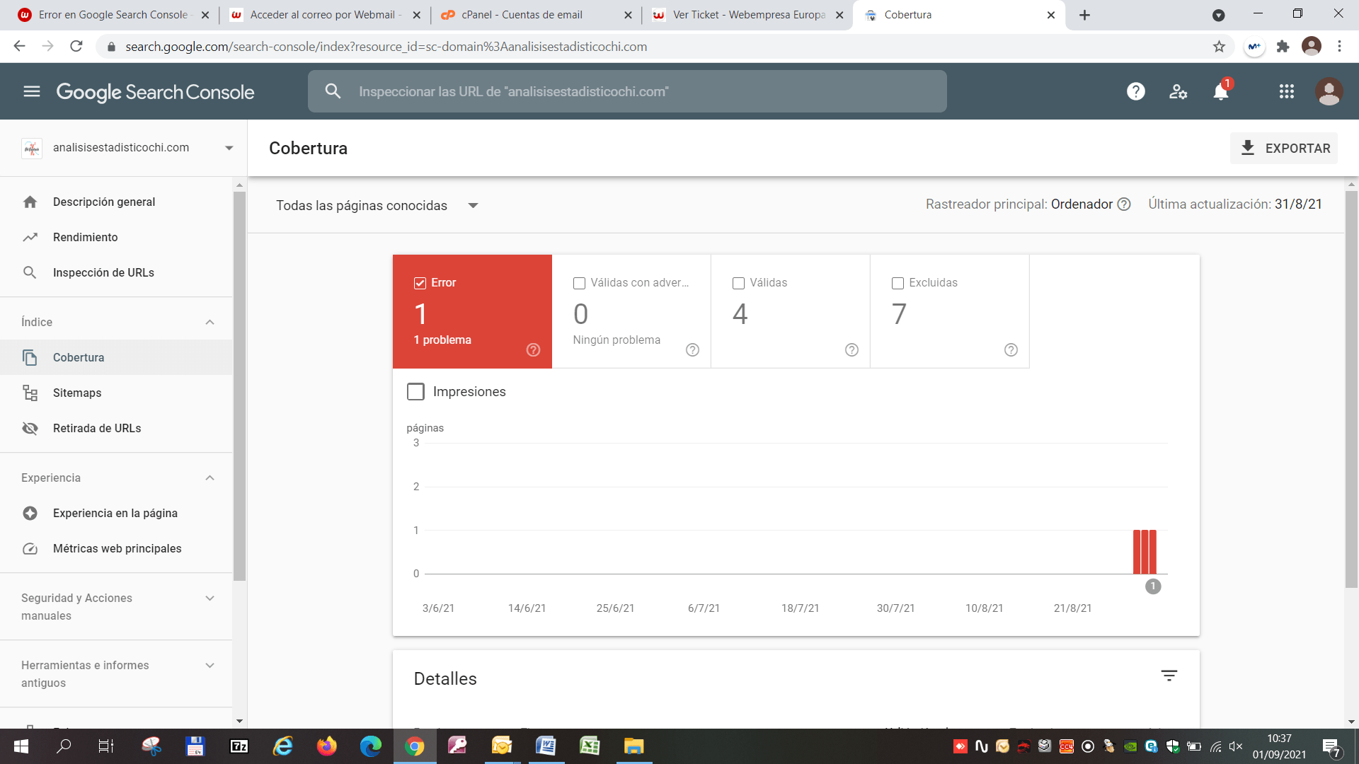Click the main page vertical scrollbar

pyautogui.click(x=1351, y=389)
